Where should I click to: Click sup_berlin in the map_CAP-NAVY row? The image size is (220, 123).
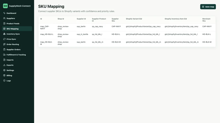[x=81, y=26]
